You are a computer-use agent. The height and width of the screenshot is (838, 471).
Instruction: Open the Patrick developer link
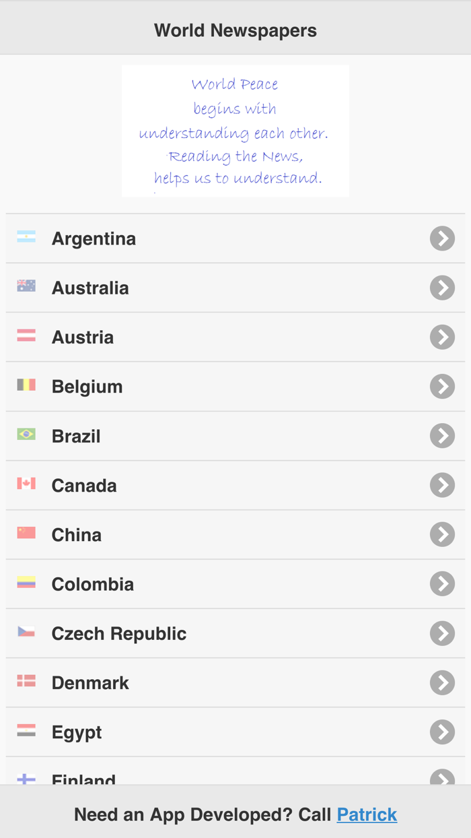click(x=367, y=814)
